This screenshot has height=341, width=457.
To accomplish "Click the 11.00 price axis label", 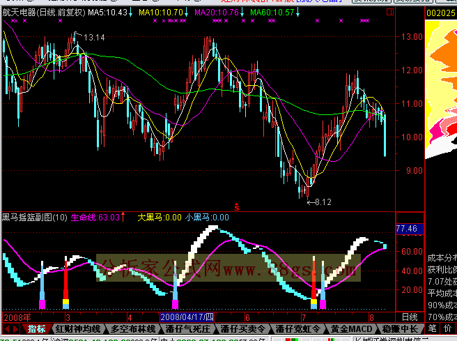I will pyautogui.click(x=412, y=103).
